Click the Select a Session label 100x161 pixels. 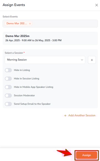(x=14, y=53)
